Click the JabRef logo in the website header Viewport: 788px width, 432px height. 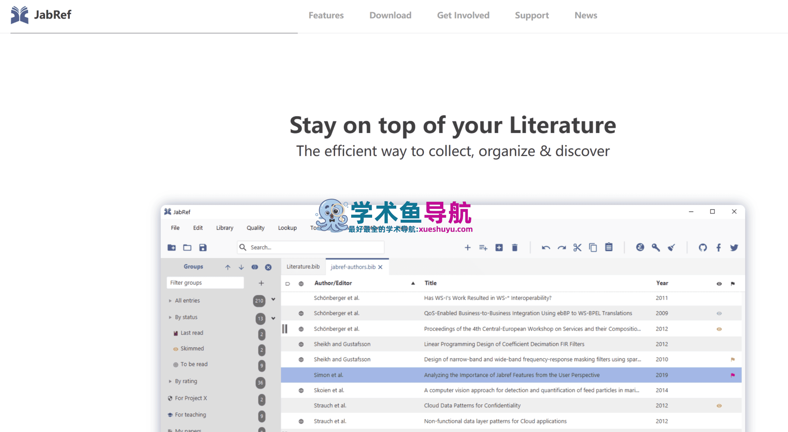tap(41, 15)
